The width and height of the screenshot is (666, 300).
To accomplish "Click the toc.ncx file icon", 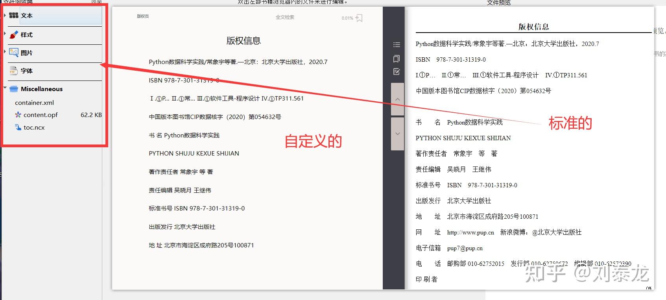I will coord(18,127).
